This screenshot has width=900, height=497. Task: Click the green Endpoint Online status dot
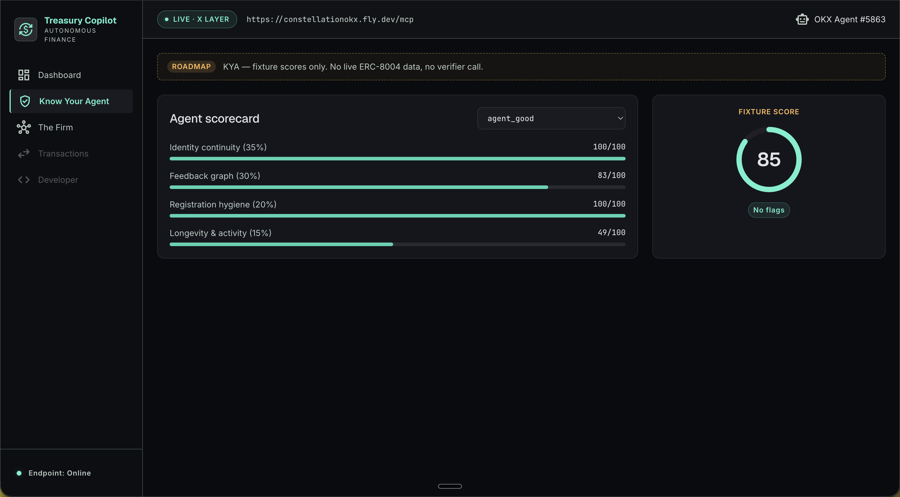click(19, 473)
